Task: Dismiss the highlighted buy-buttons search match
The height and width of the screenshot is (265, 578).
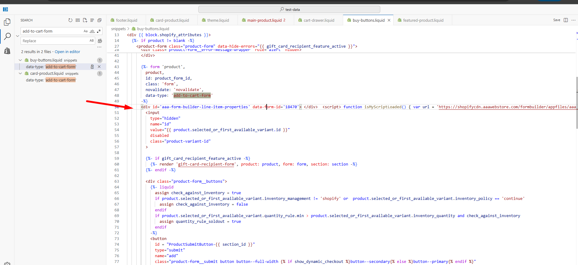Action: point(99,67)
